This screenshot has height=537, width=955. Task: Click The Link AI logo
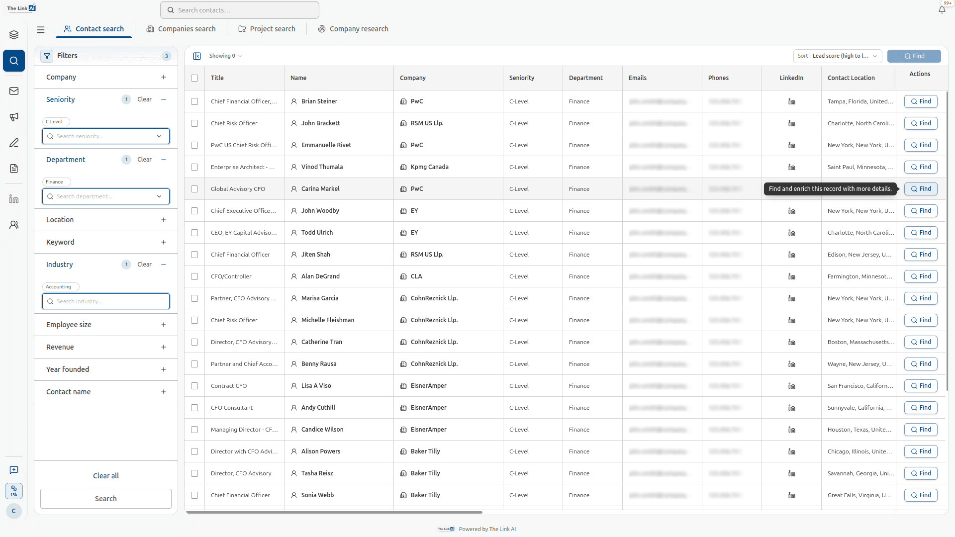[x=21, y=8]
